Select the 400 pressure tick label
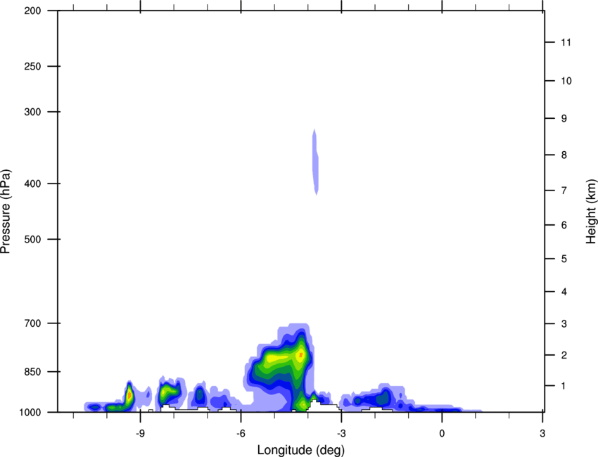This screenshot has height=457, width=598. click(33, 184)
